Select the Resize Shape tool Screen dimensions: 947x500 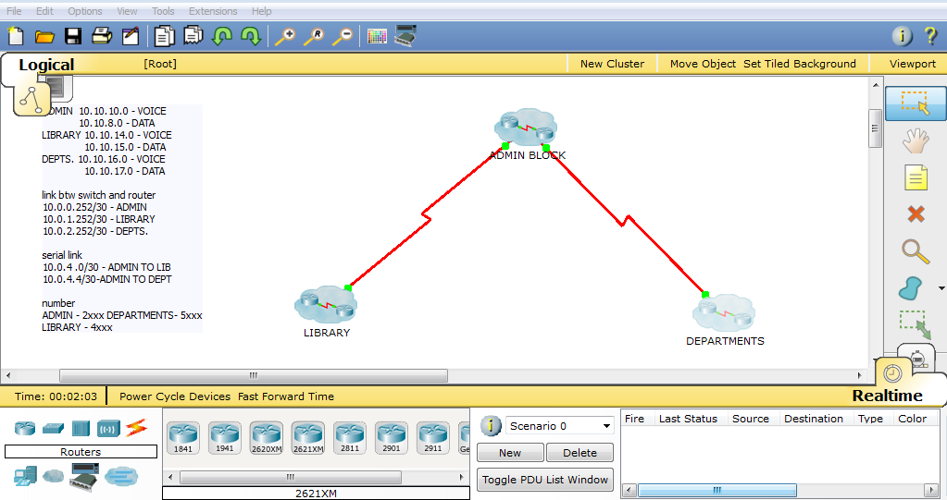click(916, 323)
